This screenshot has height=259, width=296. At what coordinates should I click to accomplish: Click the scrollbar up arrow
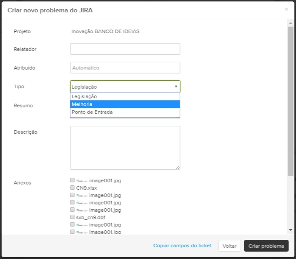pos(290,23)
